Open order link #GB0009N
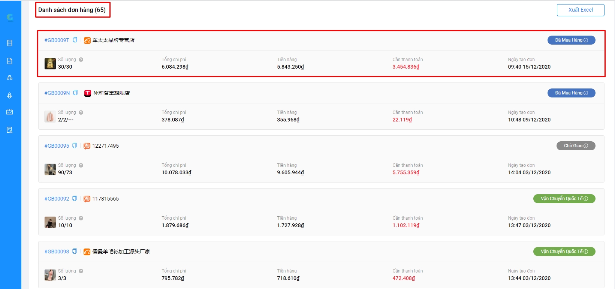Viewport: 615px width, 289px height. [x=57, y=93]
